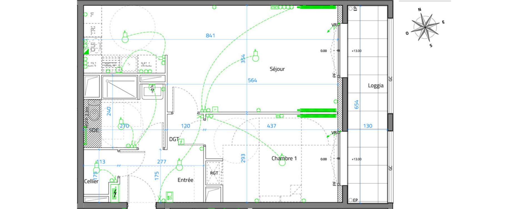Click the Loggia label

(x=376, y=86)
